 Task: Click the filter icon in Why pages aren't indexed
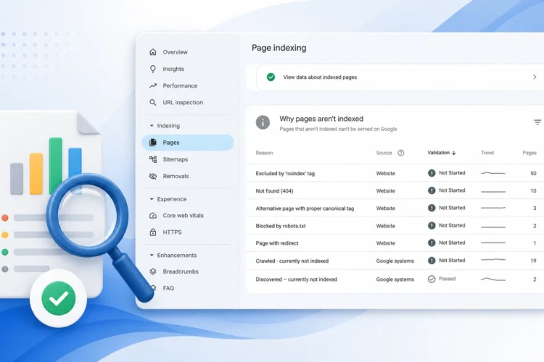[x=537, y=122]
